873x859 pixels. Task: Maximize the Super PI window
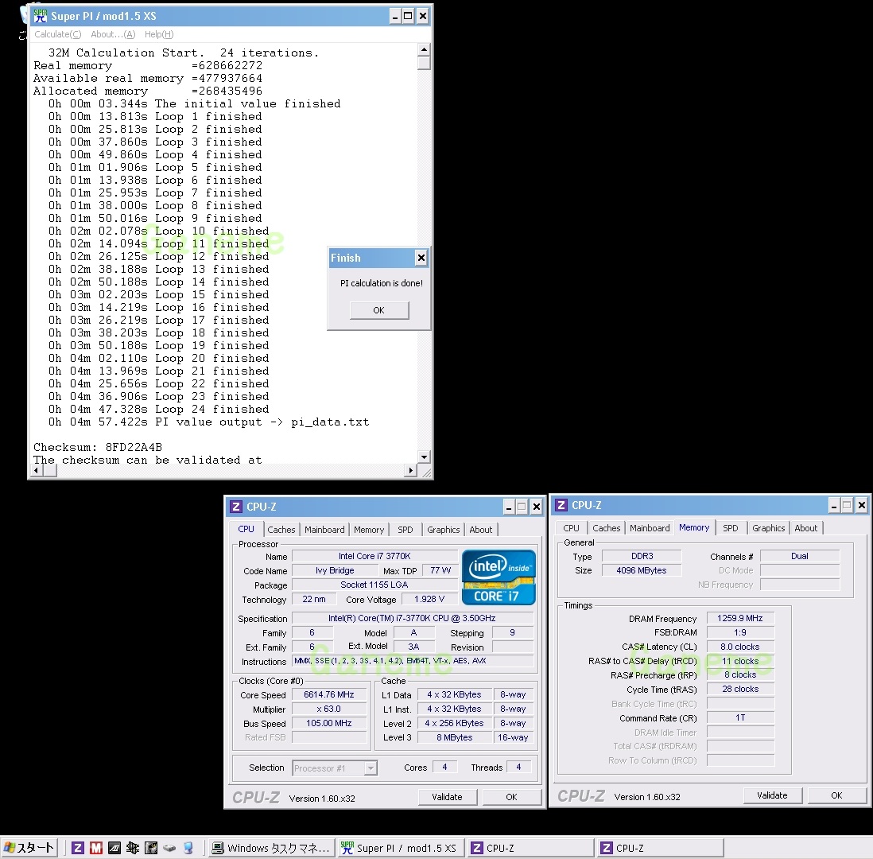408,16
